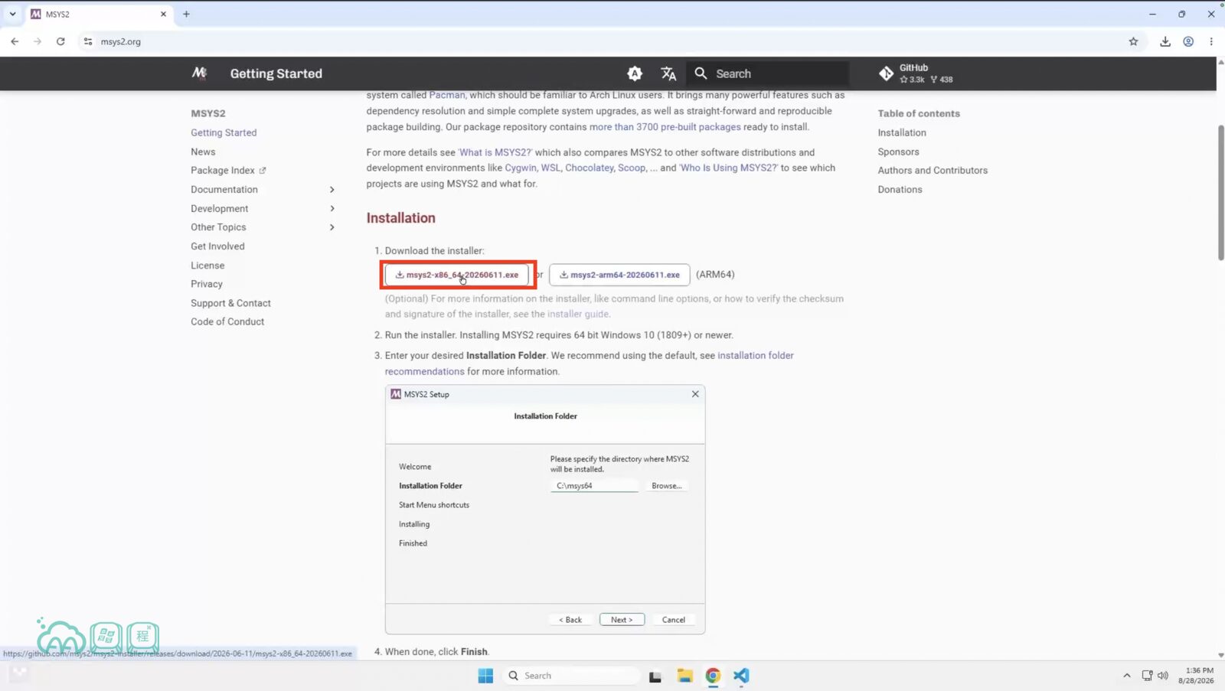Screen dimensions: 1225x691
Task: Bookmark this page with star icon
Action: point(1133,41)
